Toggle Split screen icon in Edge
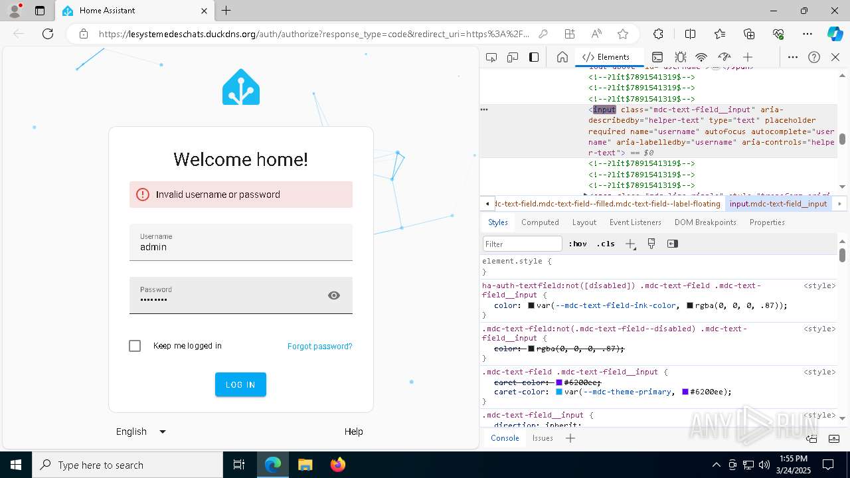 pyautogui.click(x=691, y=34)
